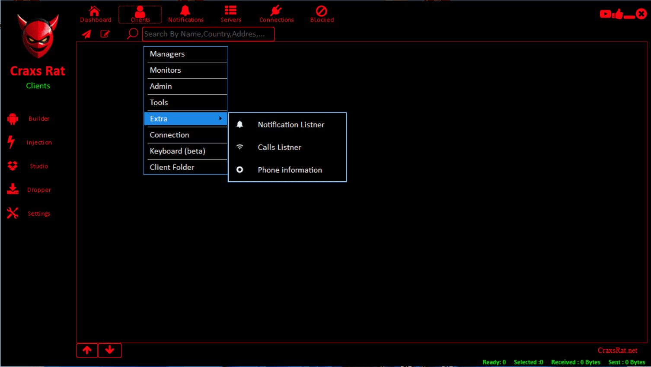Click the red devil logo
Screen dimensions: 651x367
[38, 36]
